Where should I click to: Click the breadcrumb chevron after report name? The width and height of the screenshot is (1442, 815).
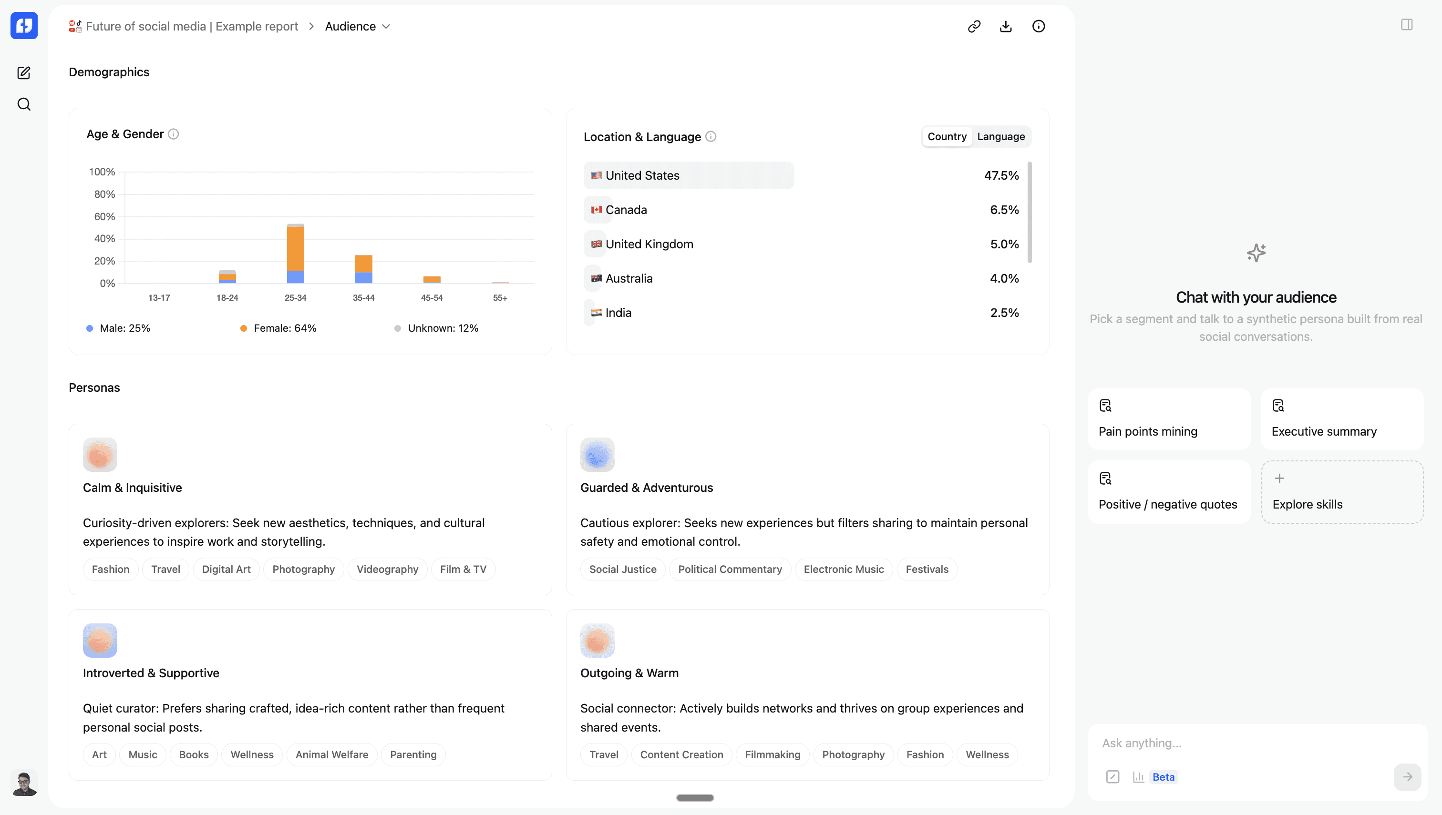coord(311,26)
